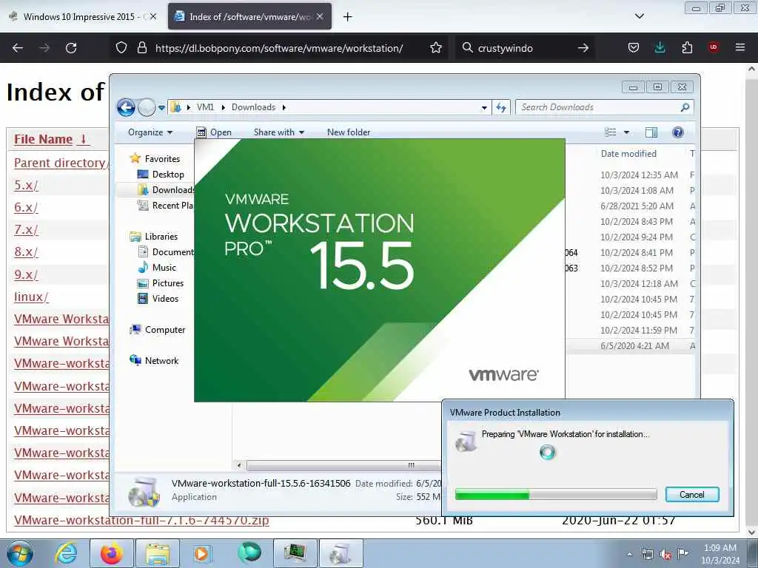Select Desktop under Favorites
The width and height of the screenshot is (758, 568).
pos(161,175)
